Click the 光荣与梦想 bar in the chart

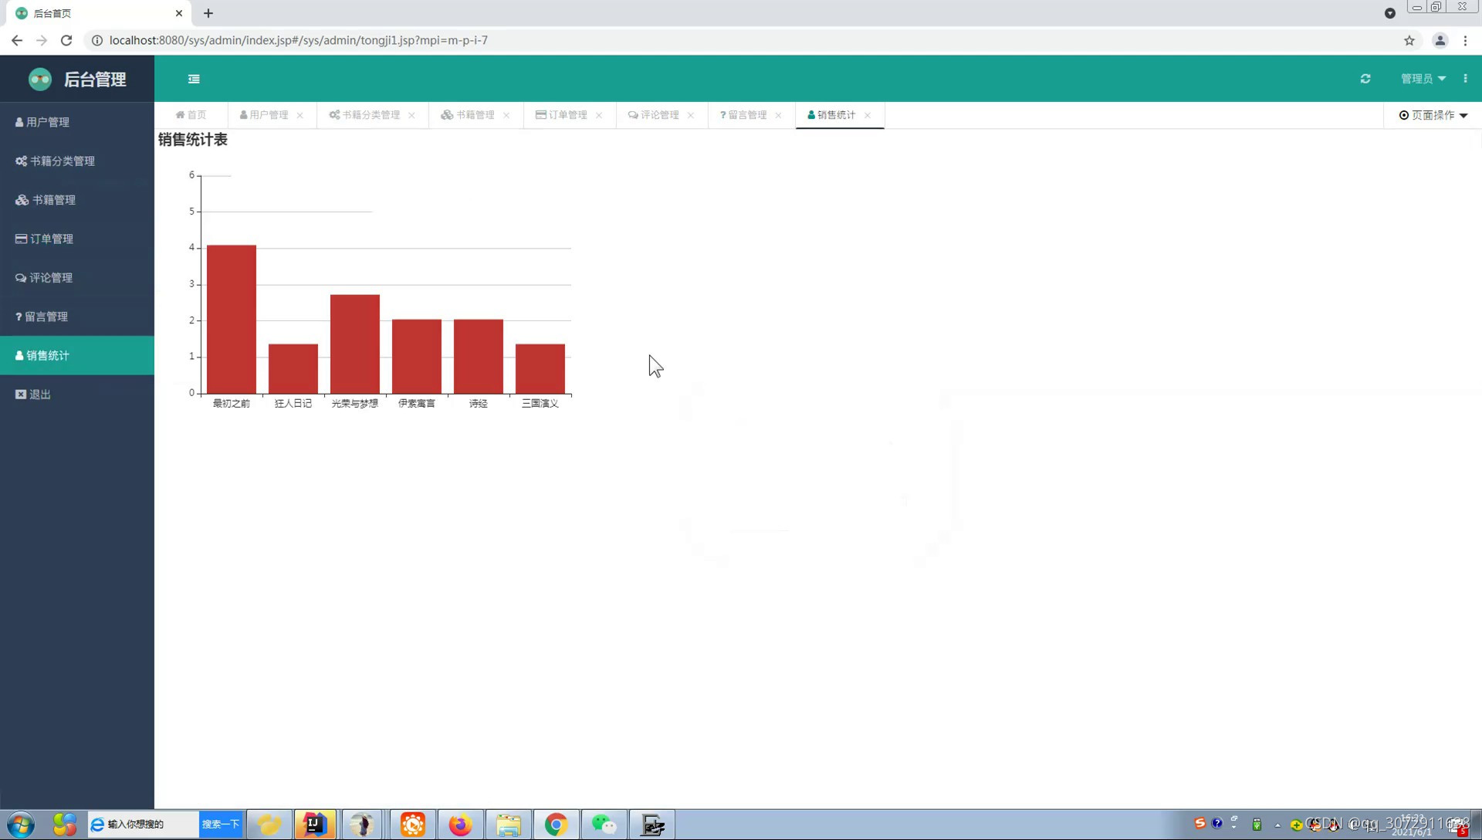point(355,344)
